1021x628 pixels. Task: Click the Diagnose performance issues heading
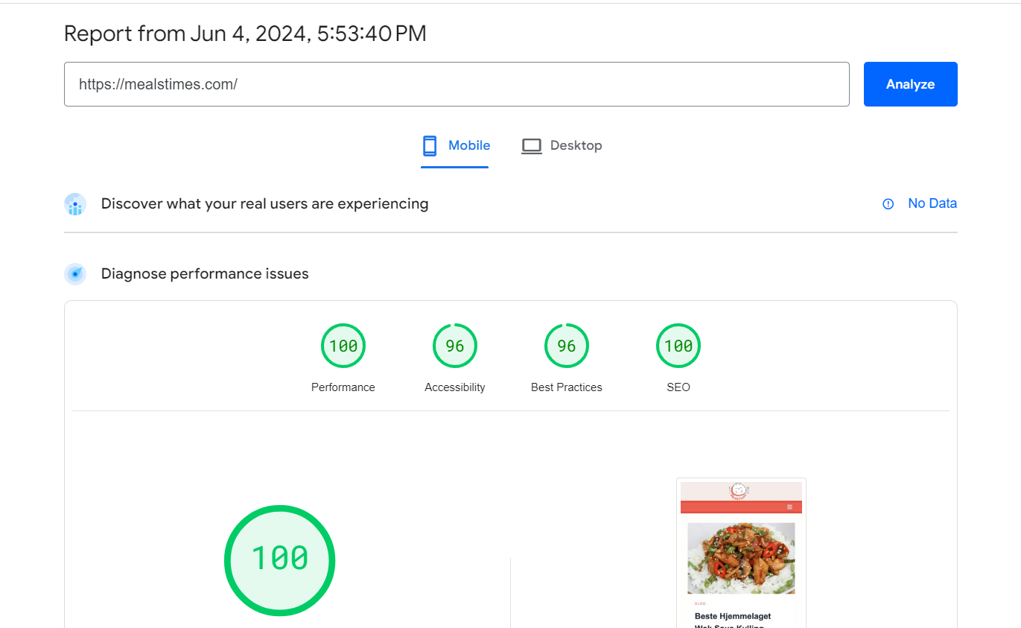pos(205,274)
